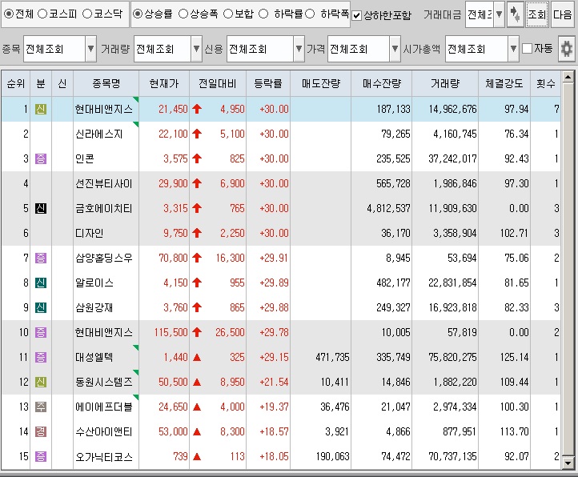
Task: Open settings with the gear icon
Action: click(566, 48)
